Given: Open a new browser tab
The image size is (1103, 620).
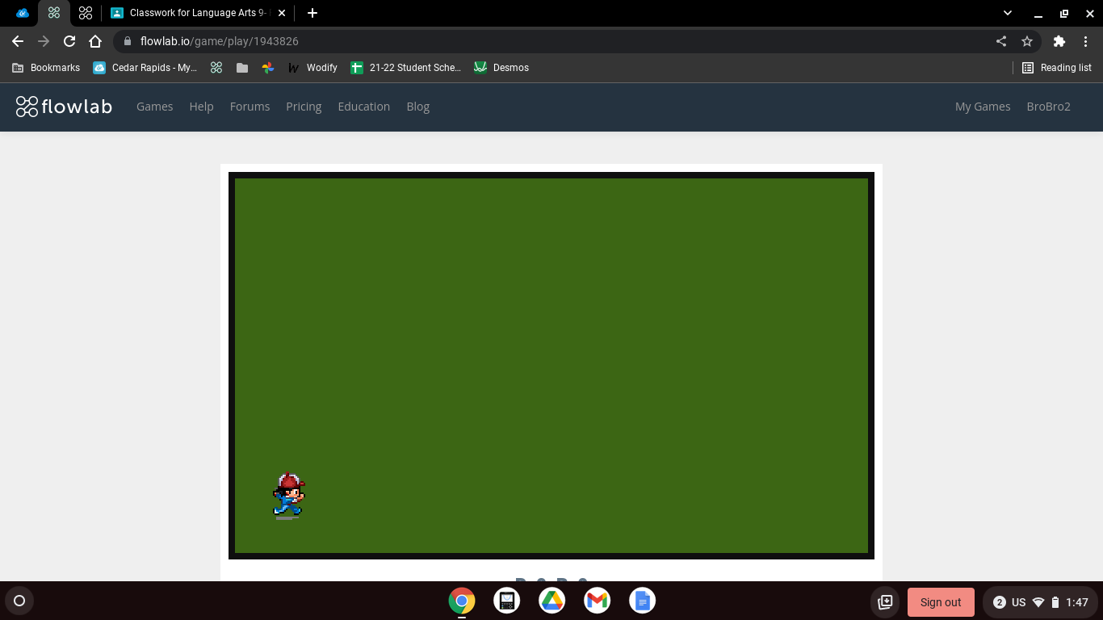Looking at the screenshot, I should point(312,13).
